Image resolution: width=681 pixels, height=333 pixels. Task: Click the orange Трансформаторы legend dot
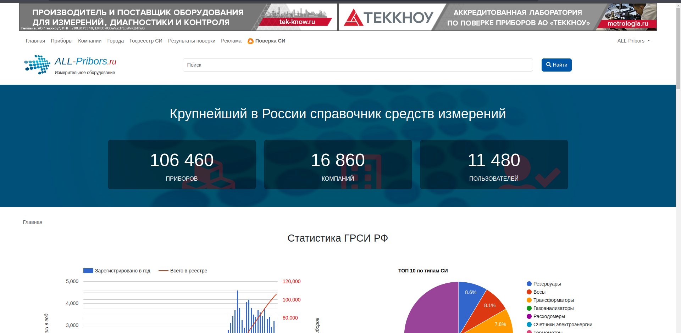point(529,300)
